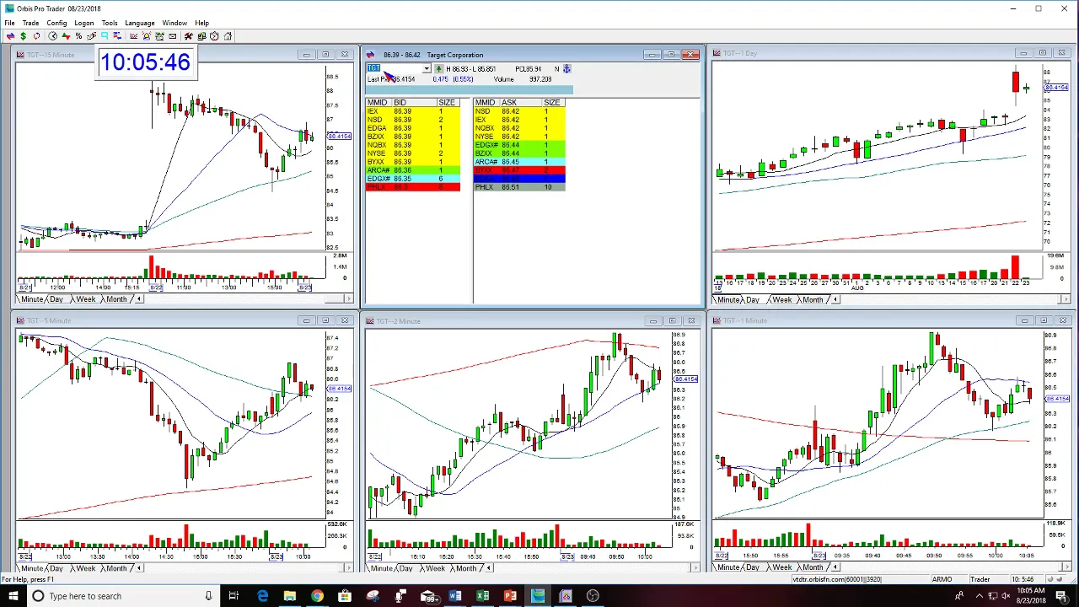
Task: Toggle the blue anchor icon in Level 2 window
Action: [566, 68]
